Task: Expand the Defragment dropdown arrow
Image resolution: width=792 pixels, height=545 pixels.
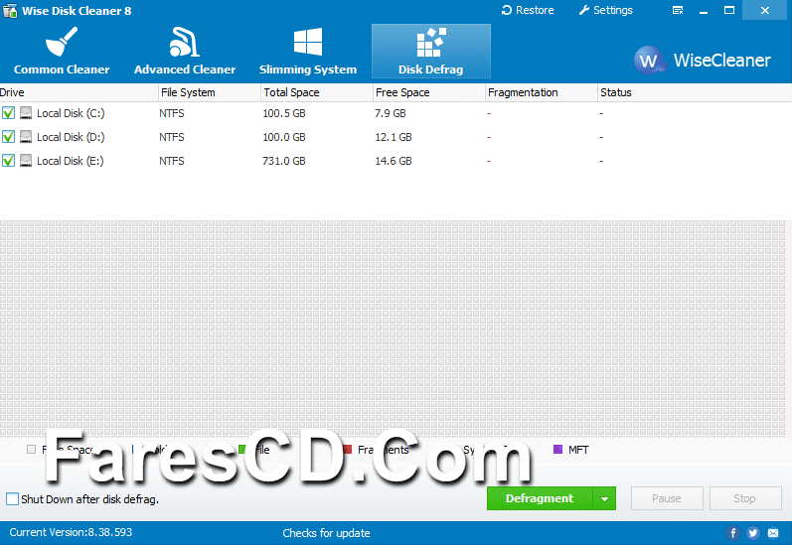Action: pos(604,498)
